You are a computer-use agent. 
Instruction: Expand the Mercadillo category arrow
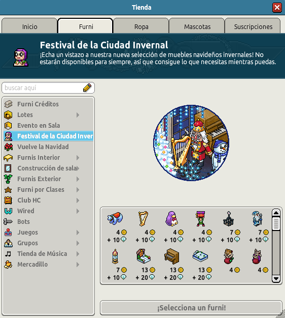pos(78,265)
